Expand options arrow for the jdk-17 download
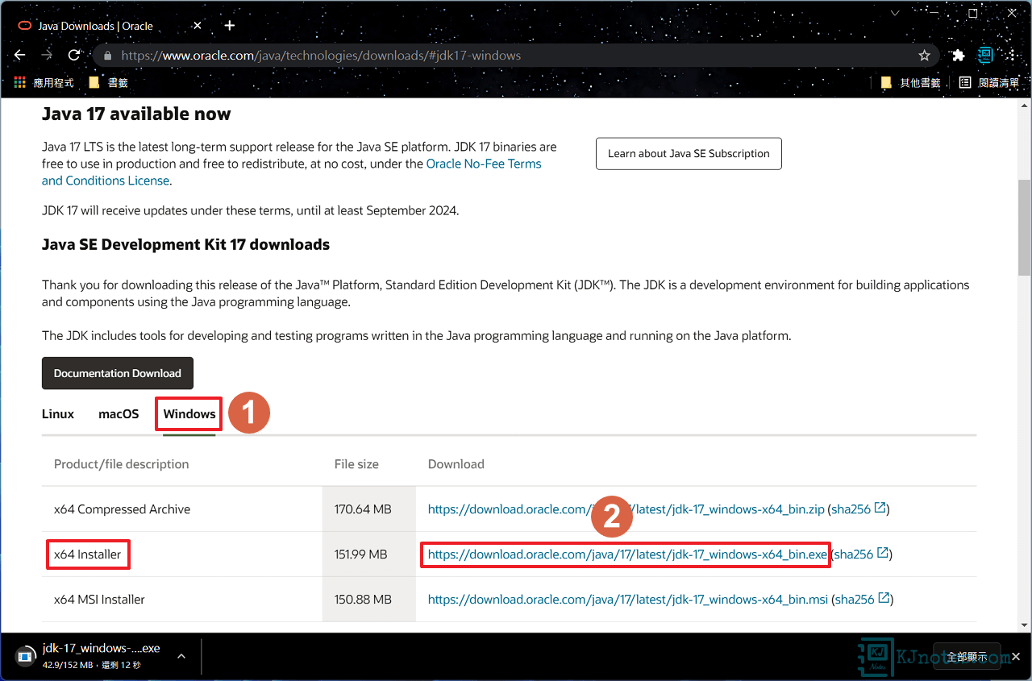 [181, 656]
